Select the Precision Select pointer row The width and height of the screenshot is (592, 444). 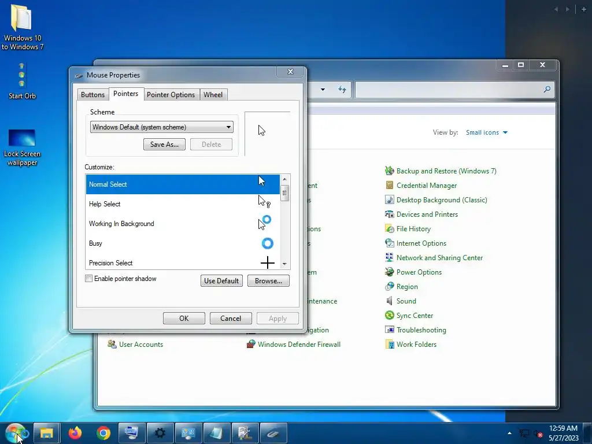[x=183, y=262]
